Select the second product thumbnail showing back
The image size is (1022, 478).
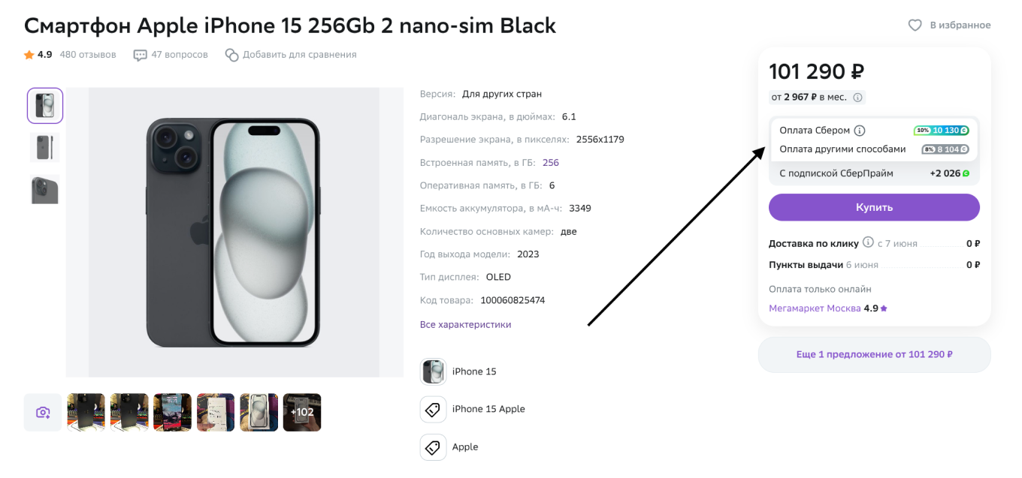point(45,148)
